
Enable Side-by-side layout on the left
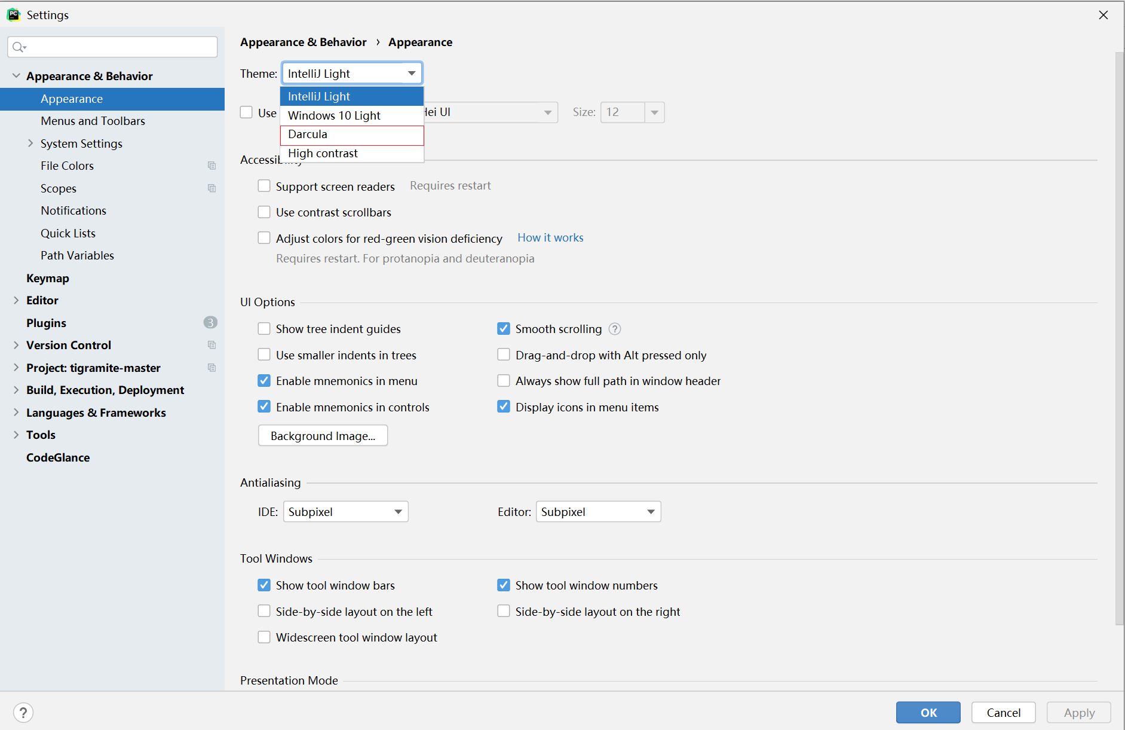pos(264,611)
